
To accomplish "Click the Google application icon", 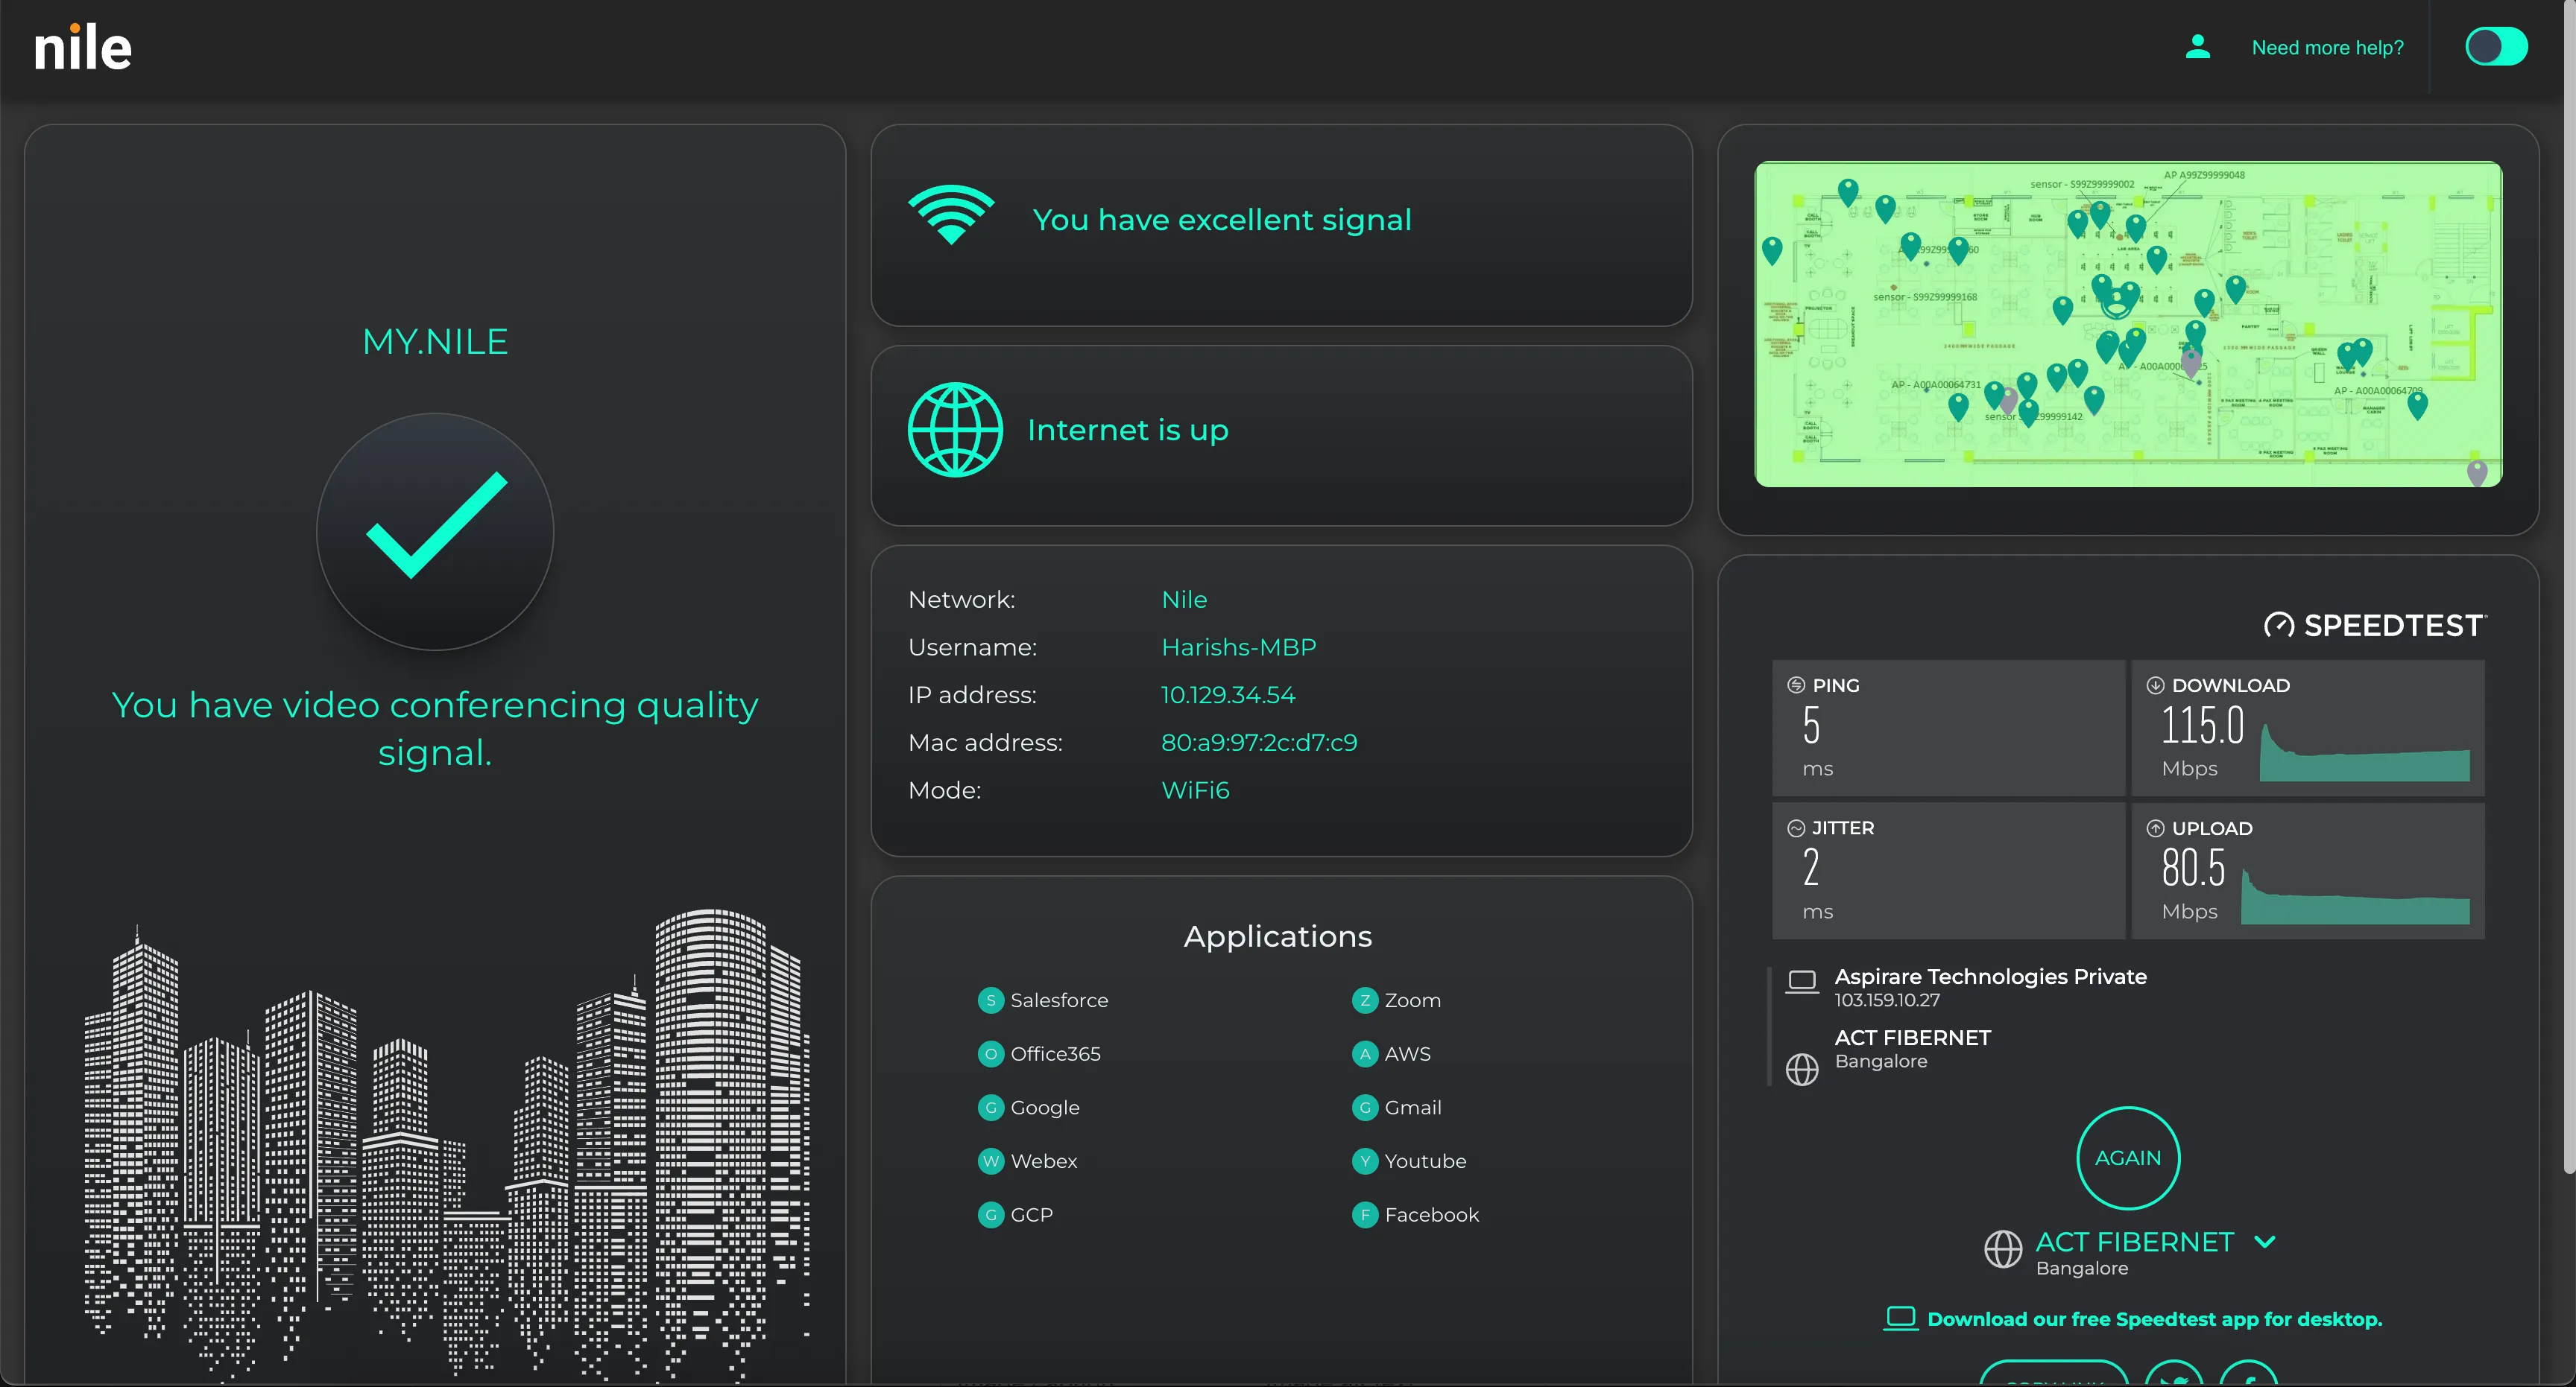I will pyautogui.click(x=990, y=1108).
